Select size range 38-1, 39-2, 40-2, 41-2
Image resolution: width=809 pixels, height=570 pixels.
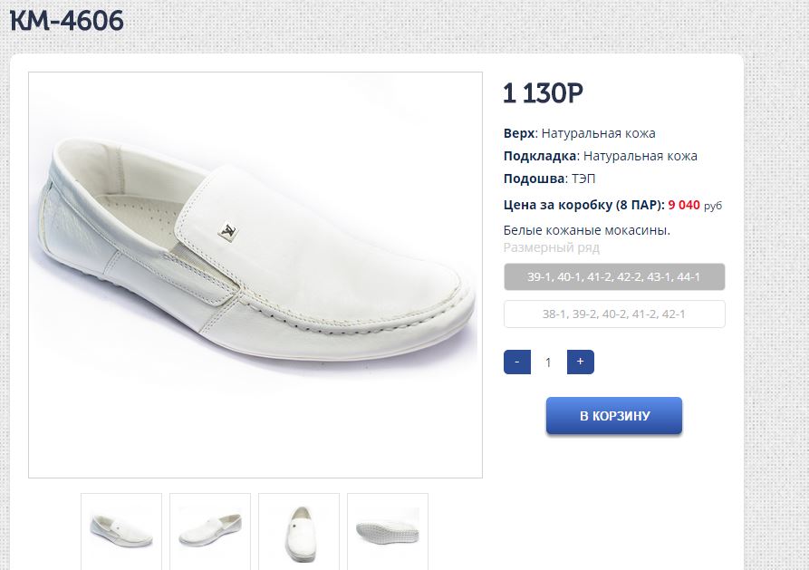[614, 314]
